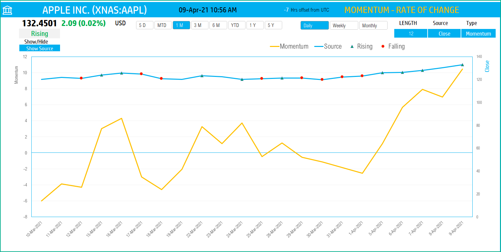The height and width of the screenshot is (252, 501).
Task: Click the -7 UTC offset value
Action: [286, 10]
